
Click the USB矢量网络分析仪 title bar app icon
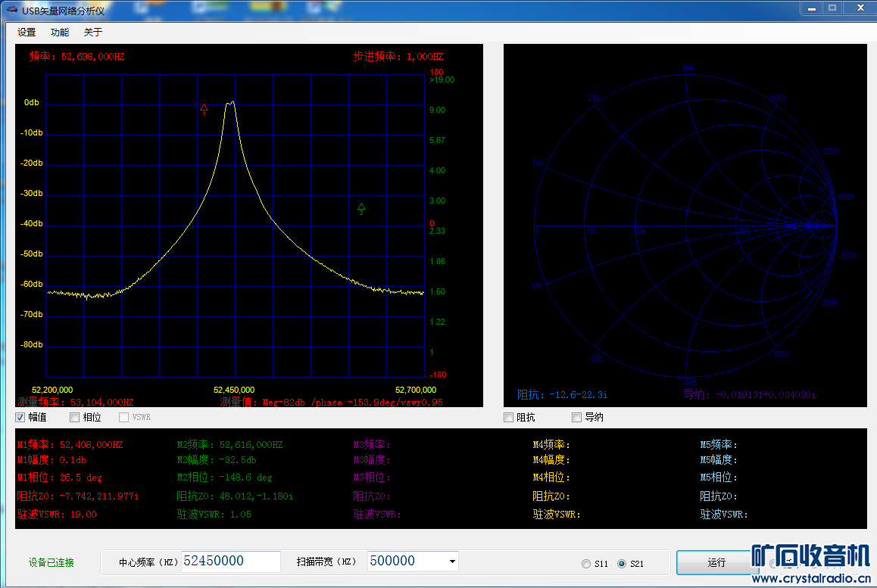click(x=11, y=10)
